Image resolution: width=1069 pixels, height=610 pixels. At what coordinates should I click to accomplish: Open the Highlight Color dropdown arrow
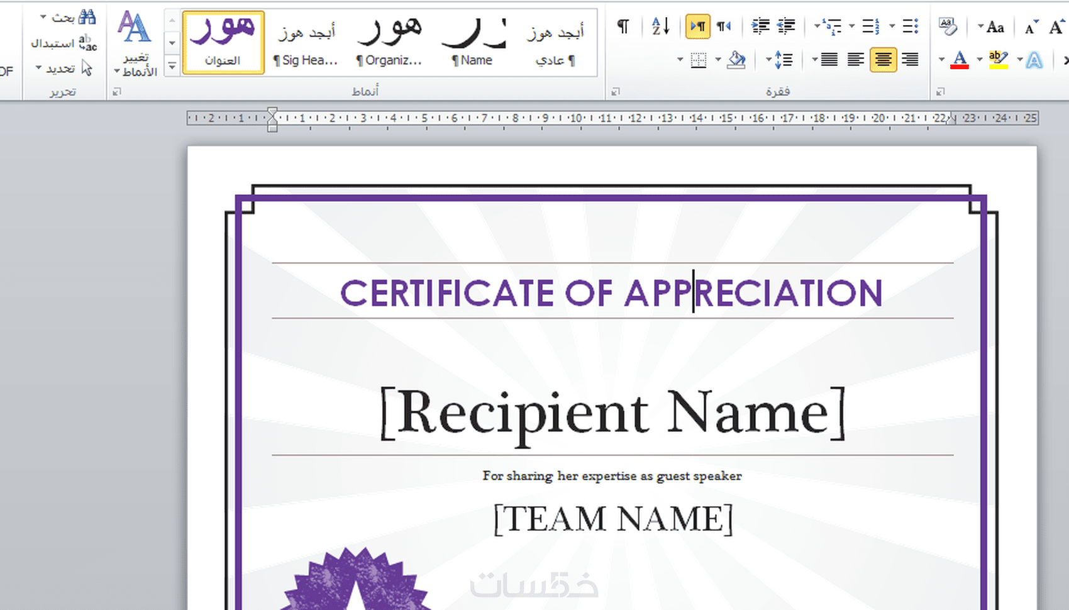[979, 60]
